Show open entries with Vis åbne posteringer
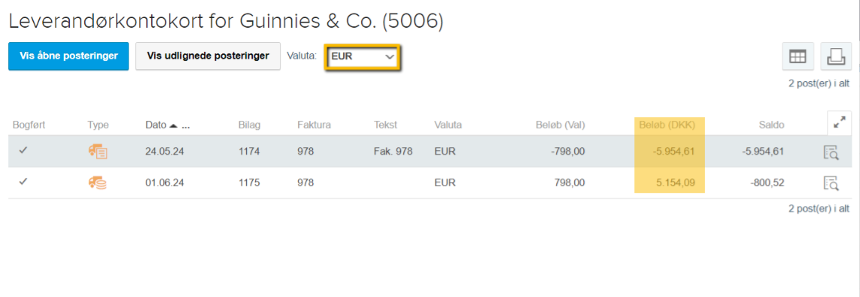 (x=68, y=56)
